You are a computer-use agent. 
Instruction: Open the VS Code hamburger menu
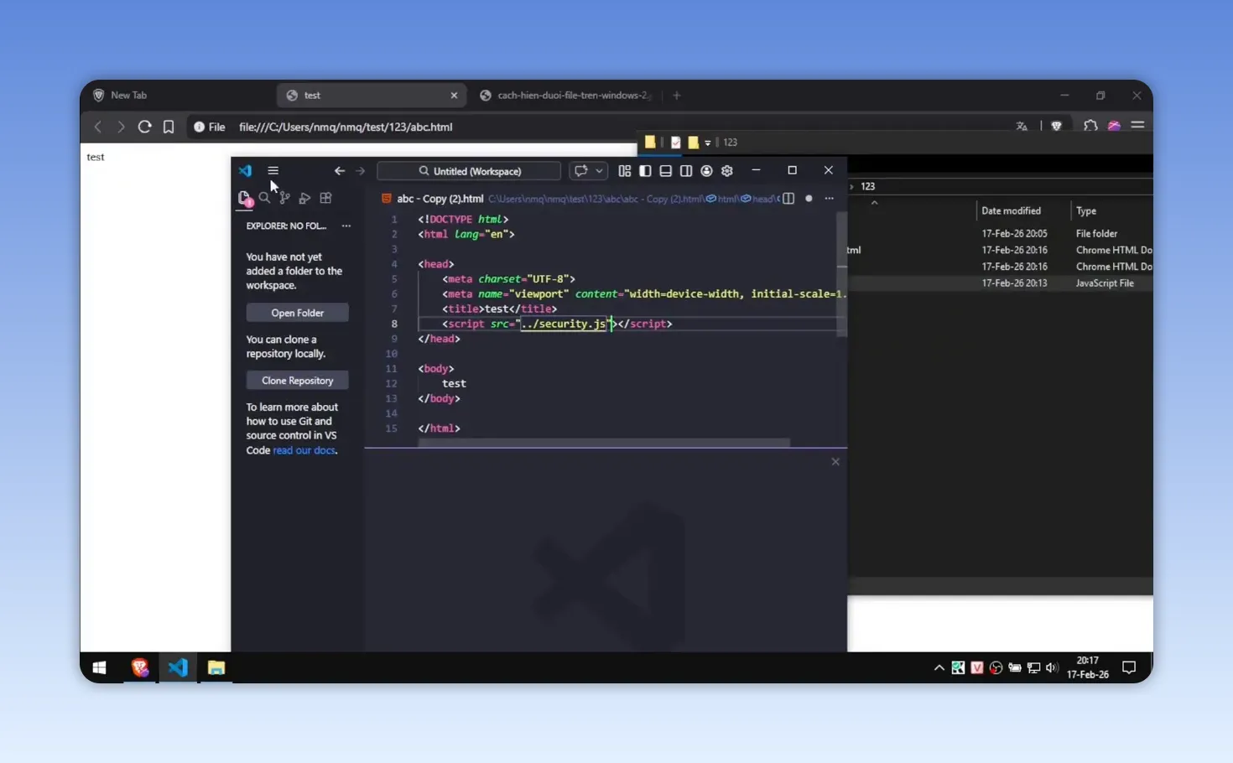click(x=273, y=170)
